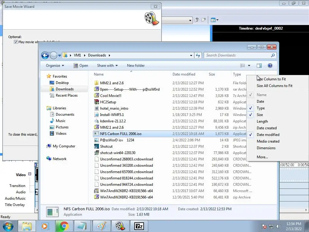Open the Documents library
Image resolution: width=309 pixels, height=232 pixels.
pos(65,114)
